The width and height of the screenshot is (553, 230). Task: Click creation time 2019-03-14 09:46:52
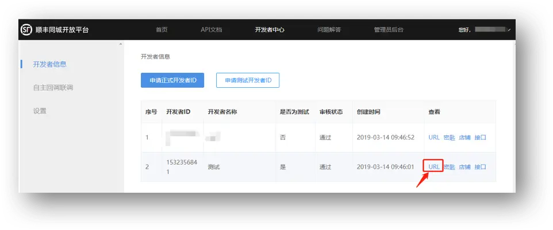tap(386, 138)
